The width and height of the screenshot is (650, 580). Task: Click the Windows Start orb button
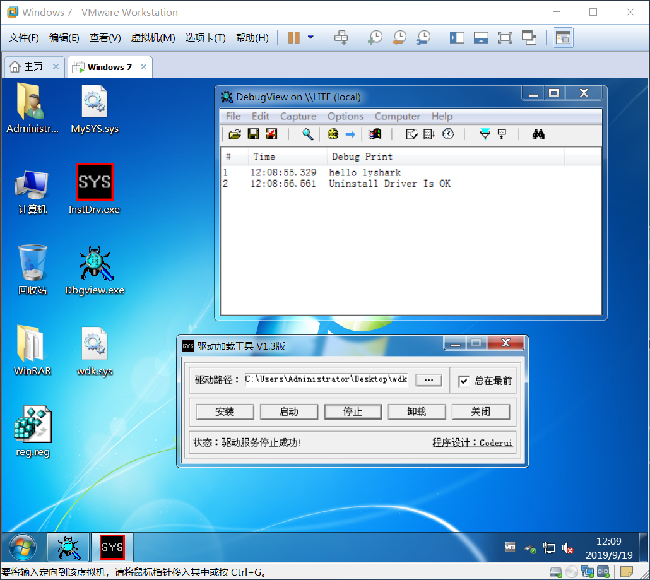tap(23, 547)
